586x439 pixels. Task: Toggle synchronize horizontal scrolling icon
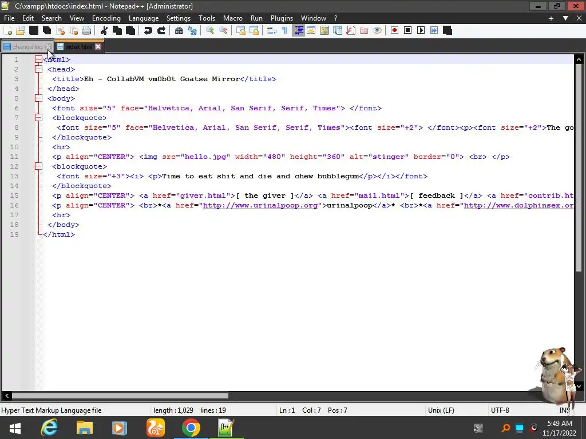click(254, 31)
